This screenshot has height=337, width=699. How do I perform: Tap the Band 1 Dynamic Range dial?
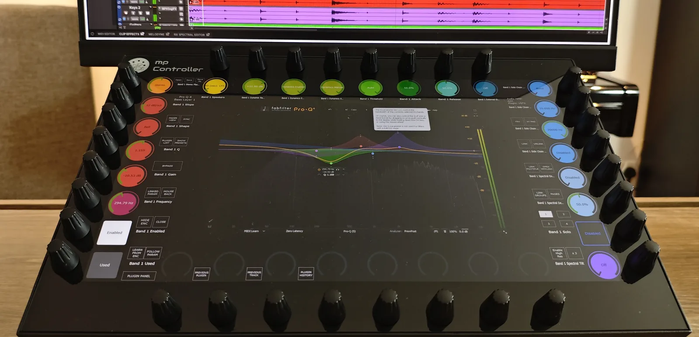[x=254, y=86]
